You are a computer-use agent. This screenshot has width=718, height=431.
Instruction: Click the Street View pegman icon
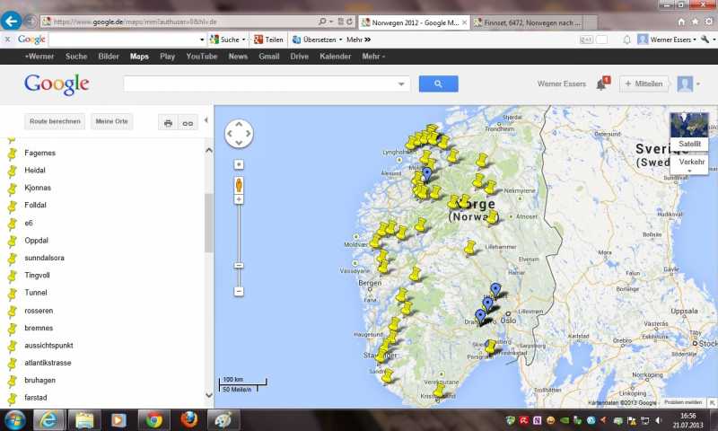click(239, 185)
